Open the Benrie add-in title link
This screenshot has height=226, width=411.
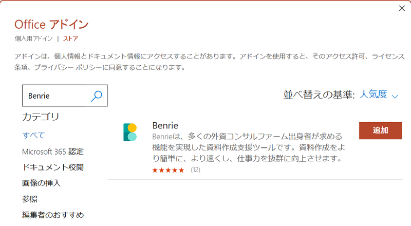[165, 125]
